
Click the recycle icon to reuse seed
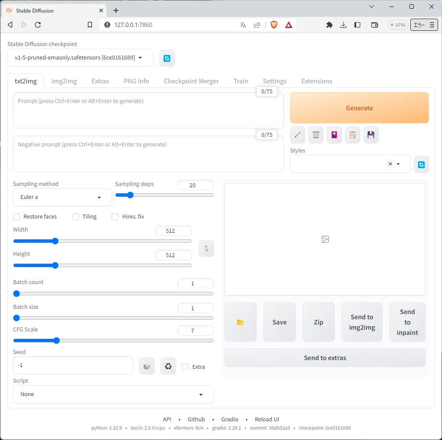coord(168,367)
